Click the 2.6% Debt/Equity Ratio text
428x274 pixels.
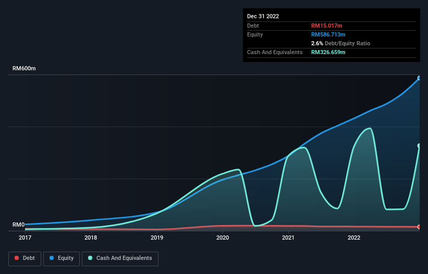(340, 43)
